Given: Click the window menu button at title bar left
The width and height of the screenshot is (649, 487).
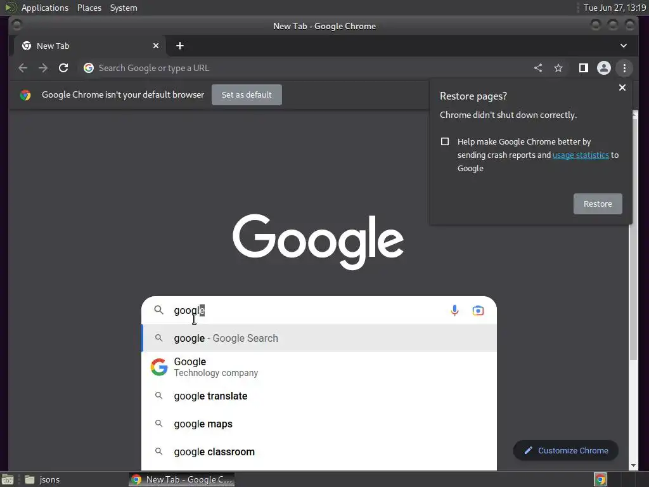Looking at the screenshot, I should pos(17,25).
